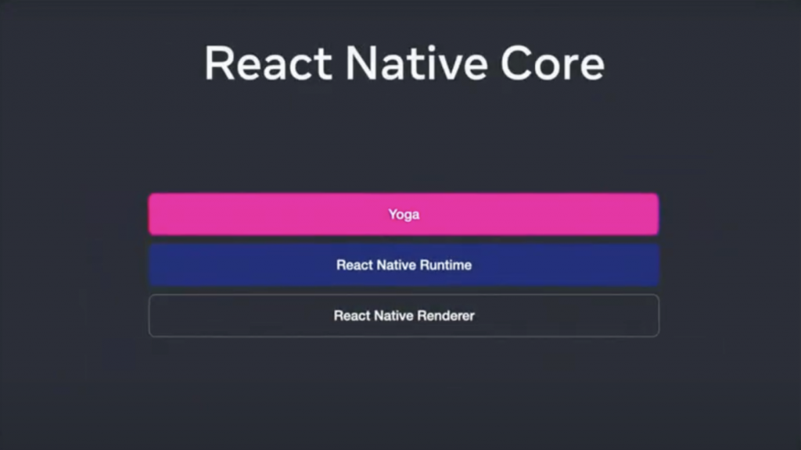Click the React Native Core title
This screenshot has width=801, height=450.
click(x=404, y=63)
